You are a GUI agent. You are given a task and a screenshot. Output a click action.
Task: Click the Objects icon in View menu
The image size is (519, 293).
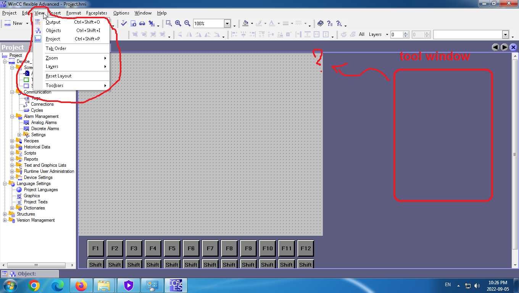[x=38, y=31]
